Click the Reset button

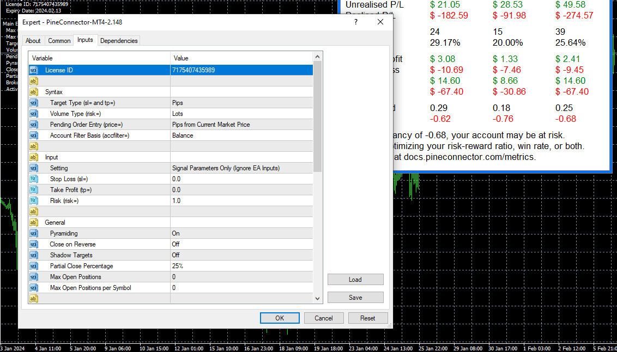368,318
